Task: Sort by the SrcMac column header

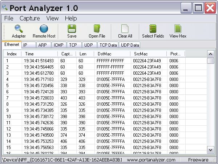Action: (149, 54)
